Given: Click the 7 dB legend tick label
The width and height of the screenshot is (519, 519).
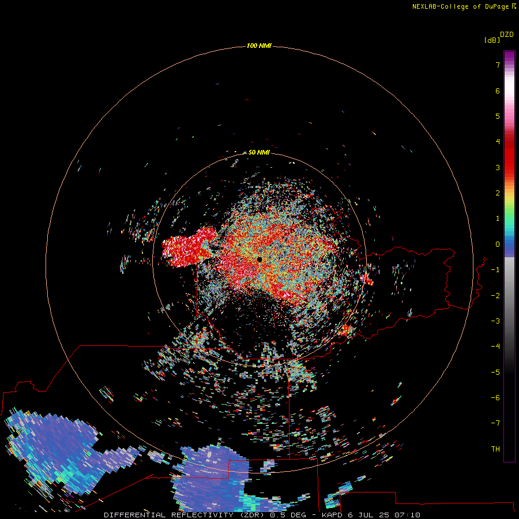Looking at the screenshot, I should [498, 65].
